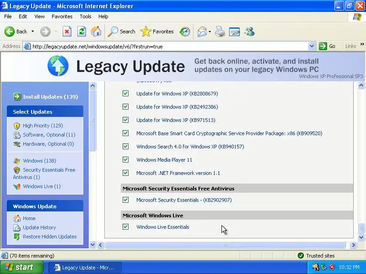Open Software, Optional (11) link
The width and height of the screenshot is (366, 274).
[x=49, y=135]
